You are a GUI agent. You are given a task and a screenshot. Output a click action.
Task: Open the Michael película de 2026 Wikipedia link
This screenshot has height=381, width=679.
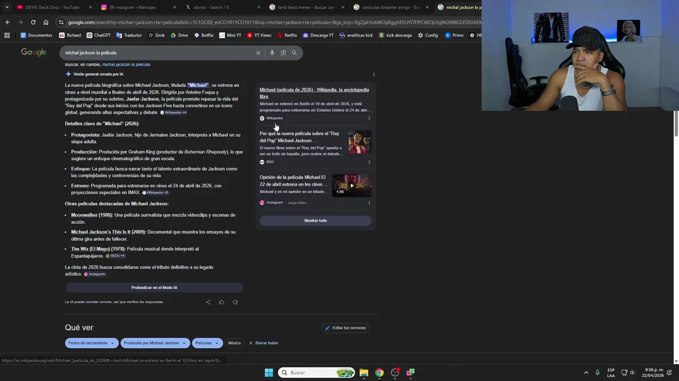[314, 93]
